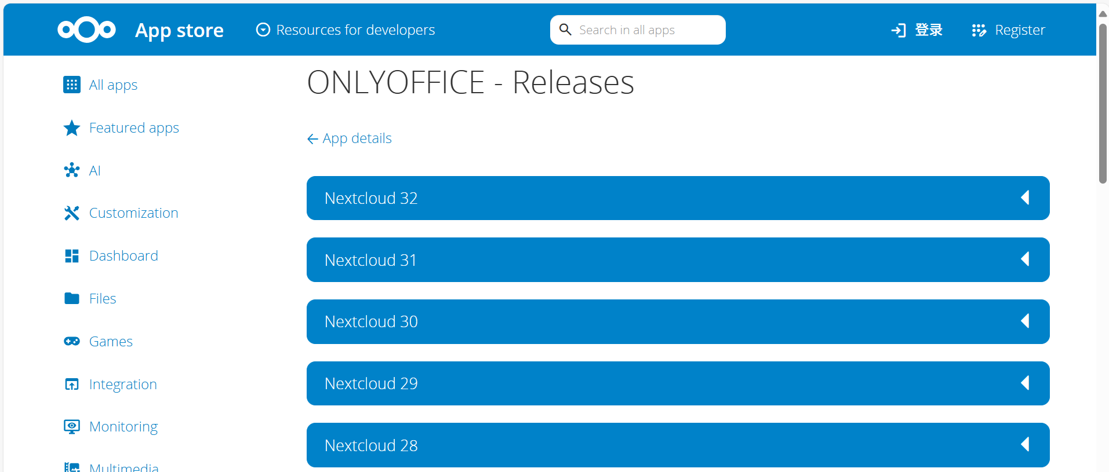
Task: Click the Featured apps star icon
Action: tap(72, 127)
